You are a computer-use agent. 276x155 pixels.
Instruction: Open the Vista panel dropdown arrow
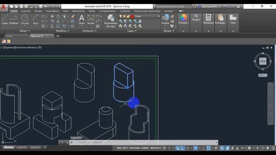click(233, 31)
